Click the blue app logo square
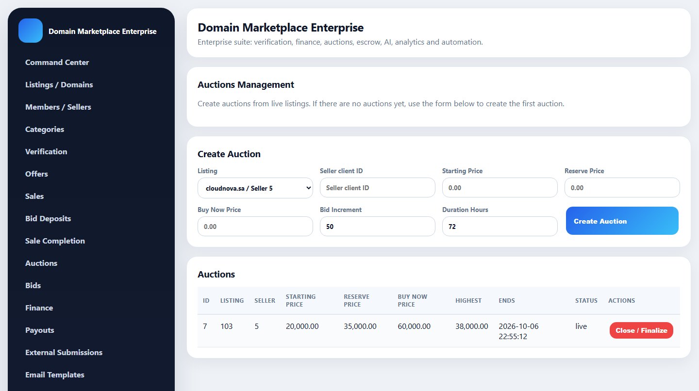This screenshot has width=699, height=391. pos(31,31)
